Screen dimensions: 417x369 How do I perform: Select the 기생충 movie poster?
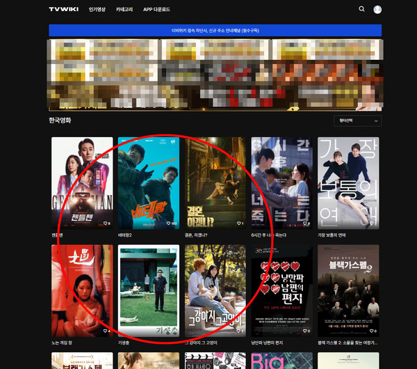(x=149, y=290)
